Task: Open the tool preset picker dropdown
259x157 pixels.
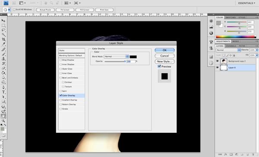Action: 9,10
